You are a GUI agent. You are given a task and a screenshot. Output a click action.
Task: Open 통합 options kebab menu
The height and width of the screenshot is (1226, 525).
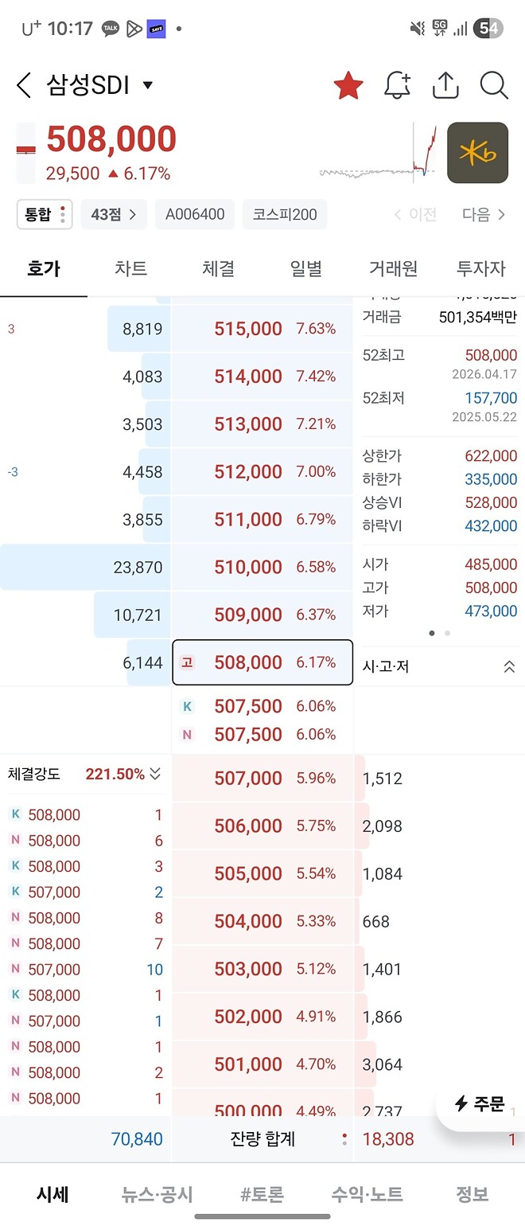pyautogui.click(x=62, y=213)
